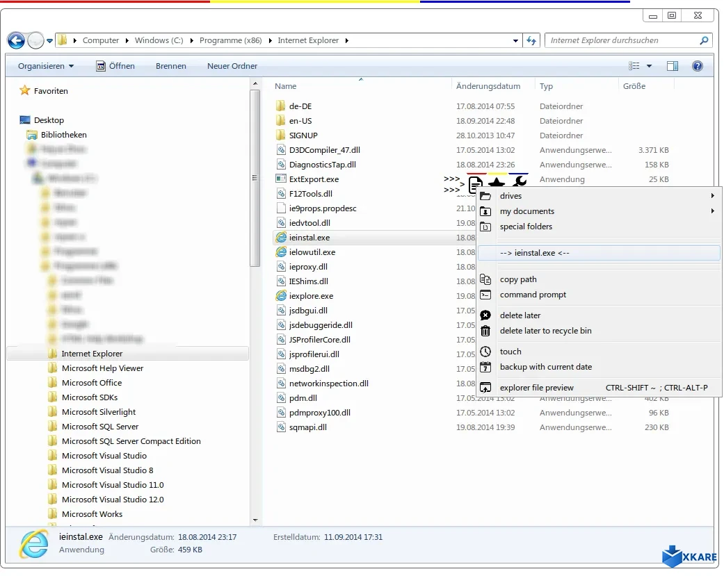
Task: Open Microsoft Visual Studio 12.0 tree folder
Action: [x=113, y=500]
